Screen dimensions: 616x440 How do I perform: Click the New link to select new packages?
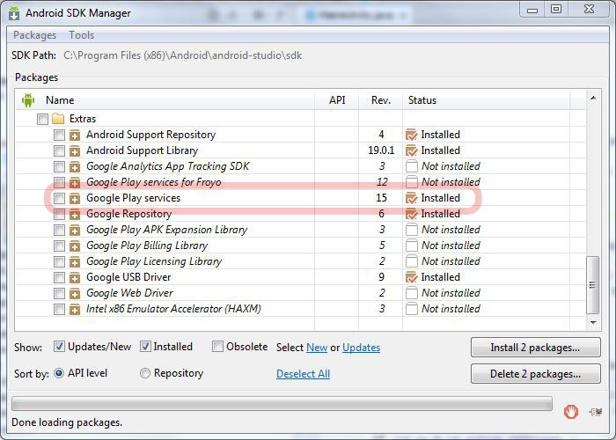[x=317, y=348]
